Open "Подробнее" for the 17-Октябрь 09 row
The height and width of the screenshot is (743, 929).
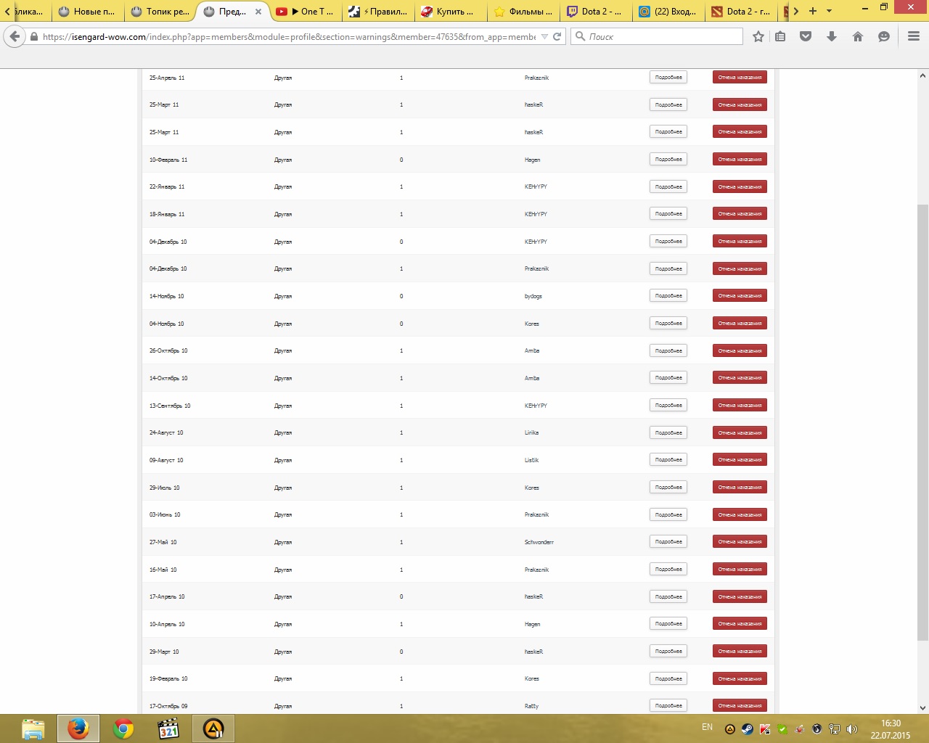[668, 705]
